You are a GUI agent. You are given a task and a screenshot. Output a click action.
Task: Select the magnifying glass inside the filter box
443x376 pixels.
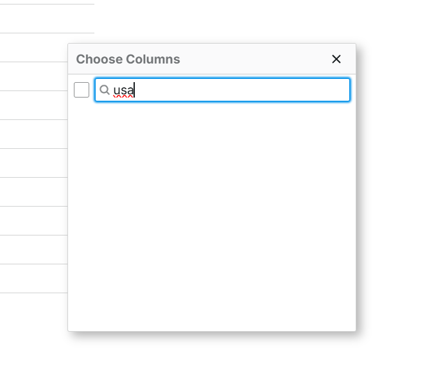pos(105,90)
